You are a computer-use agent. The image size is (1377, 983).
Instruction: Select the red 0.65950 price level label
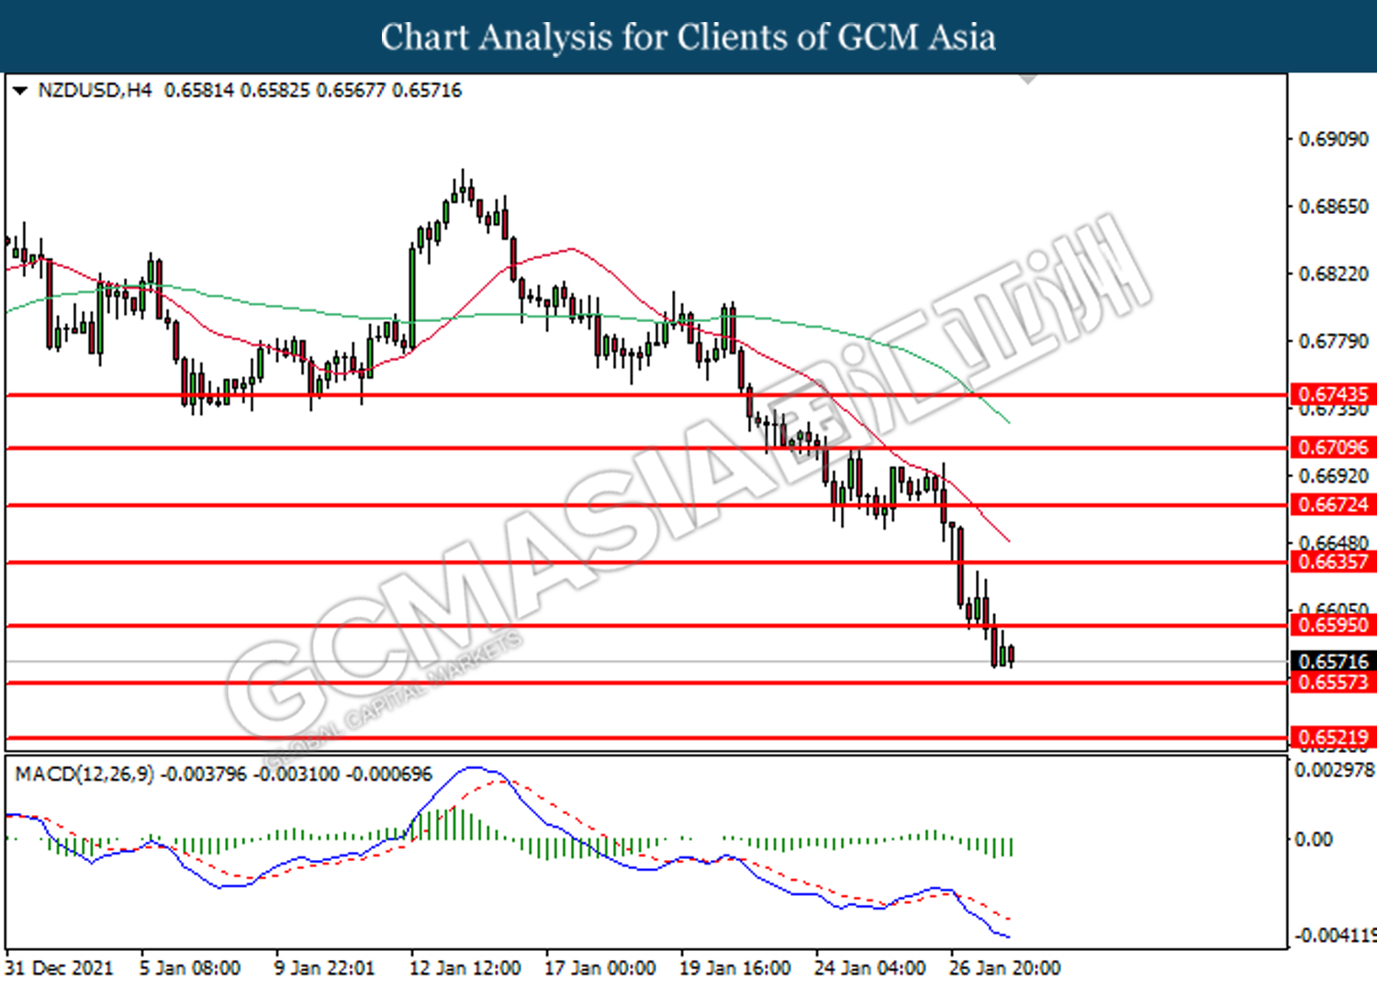pos(1333,625)
